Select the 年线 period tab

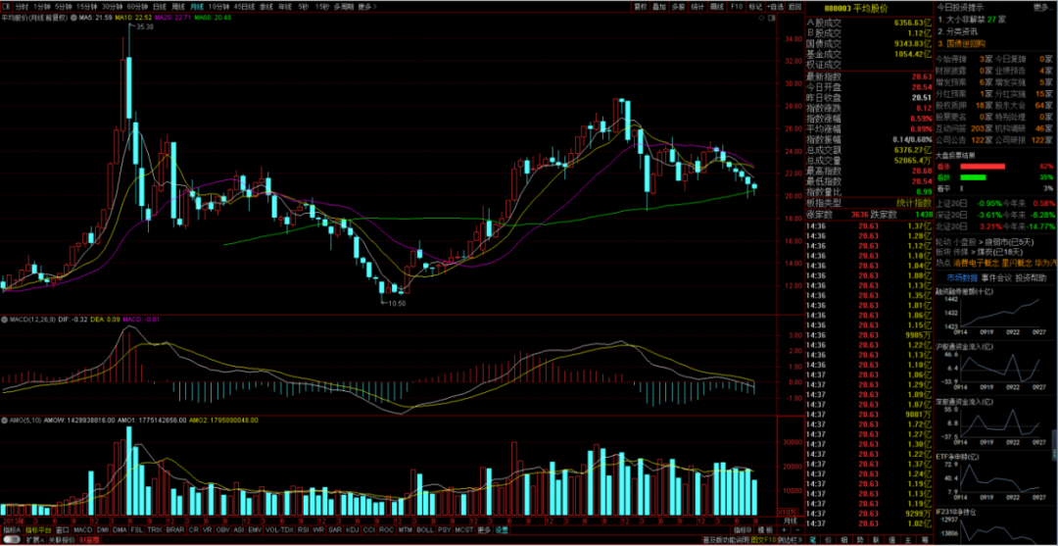point(284,7)
